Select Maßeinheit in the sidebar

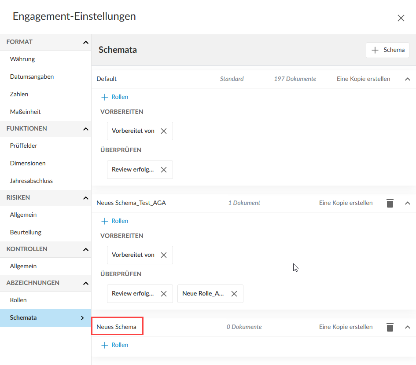pyautogui.click(x=46, y=112)
